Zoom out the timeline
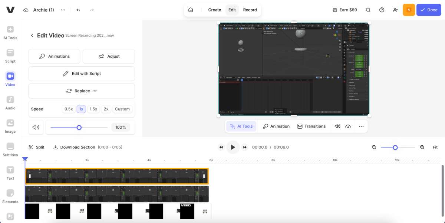This screenshot has width=445, height=223. [x=374, y=147]
